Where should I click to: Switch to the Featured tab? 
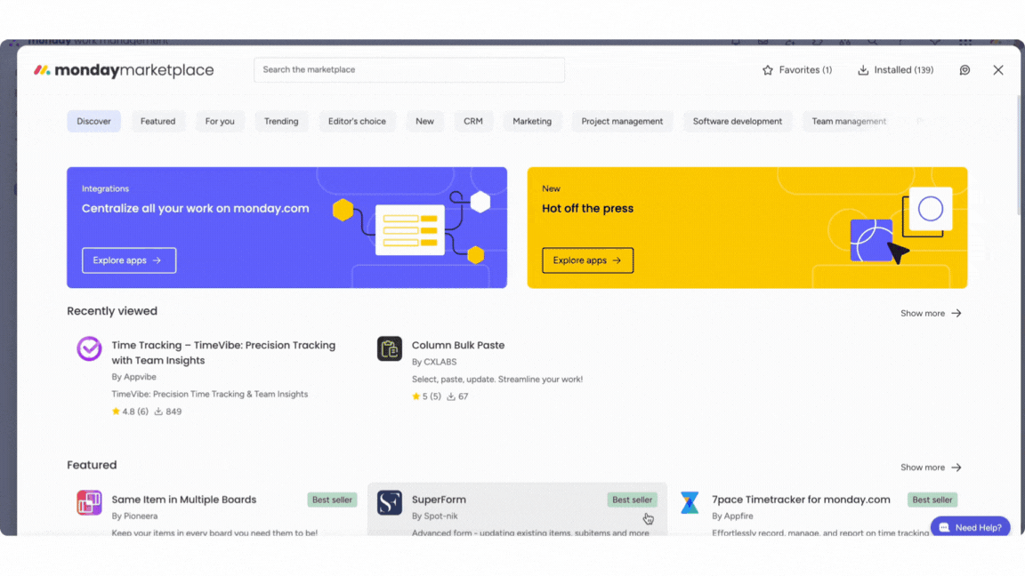coord(157,122)
